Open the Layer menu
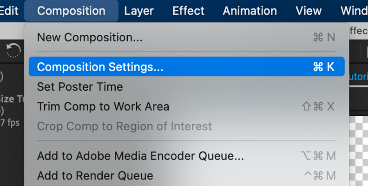 [x=139, y=11]
